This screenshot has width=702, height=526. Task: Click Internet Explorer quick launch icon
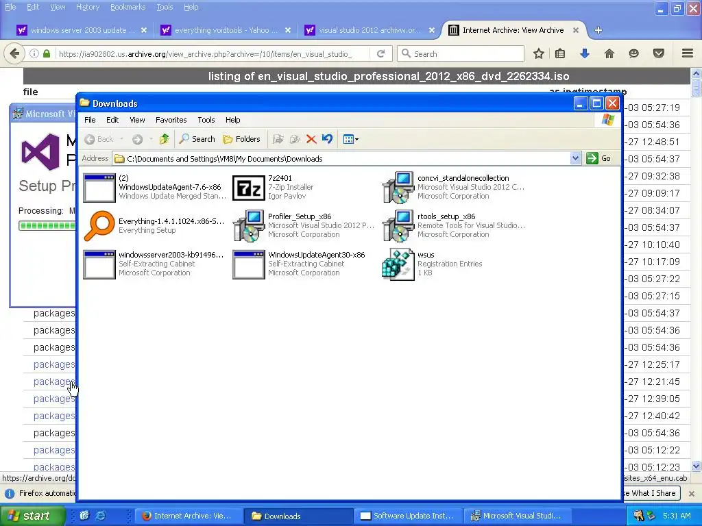point(101,516)
